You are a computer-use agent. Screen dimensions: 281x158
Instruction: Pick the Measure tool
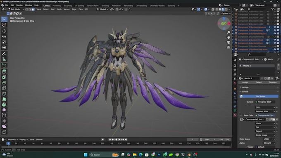coord(4,59)
